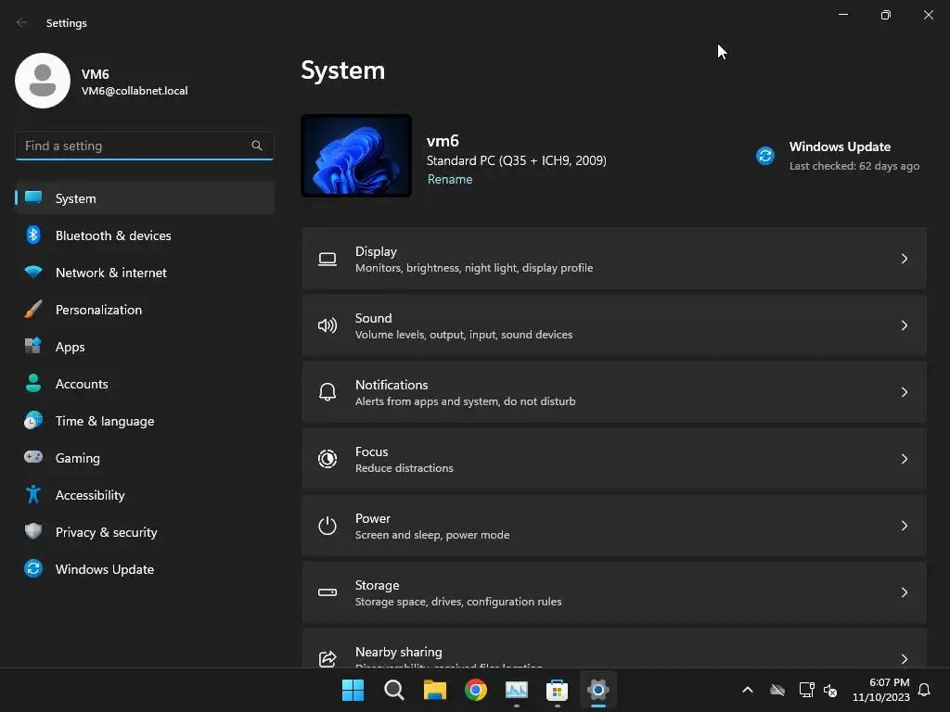Open Windows Update last checked status
950x712 pixels.
tap(854, 166)
